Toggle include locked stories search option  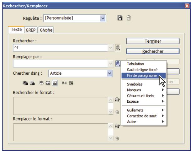[32, 83]
